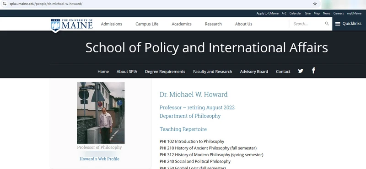
Task: Open the SPIA Facebook page
Action: click(x=313, y=71)
